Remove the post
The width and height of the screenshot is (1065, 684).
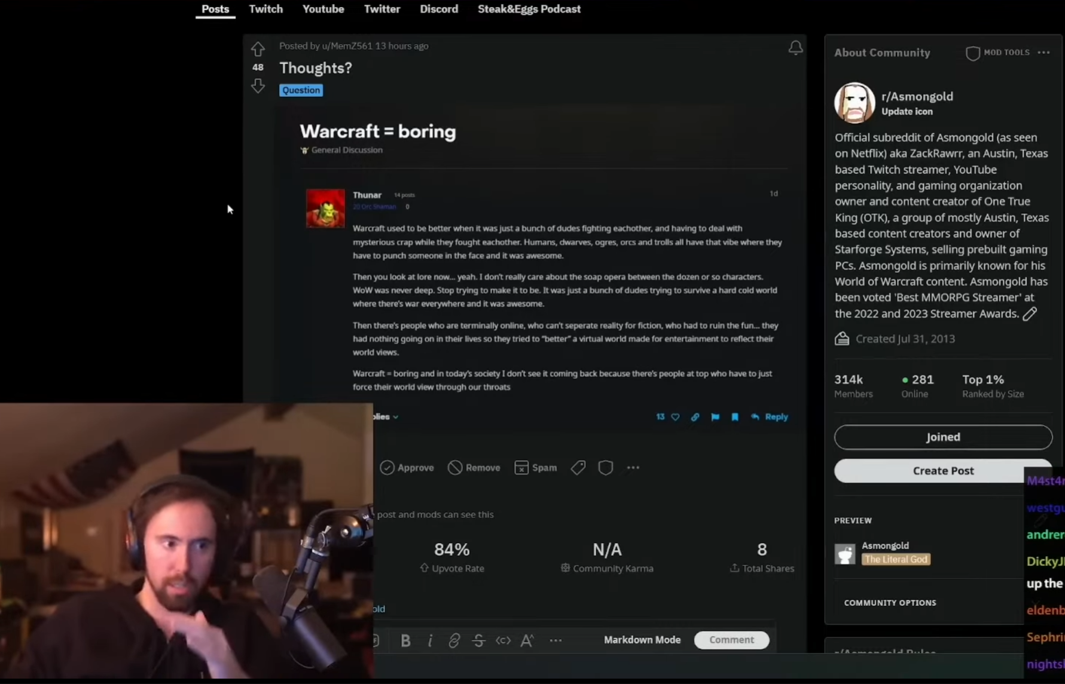pyautogui.click(x=474, y=468)
